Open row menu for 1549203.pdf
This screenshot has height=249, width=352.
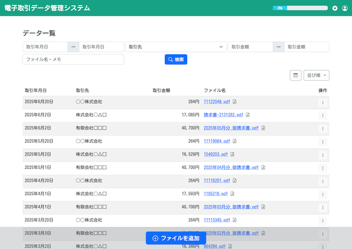click(x=323, y=155)
